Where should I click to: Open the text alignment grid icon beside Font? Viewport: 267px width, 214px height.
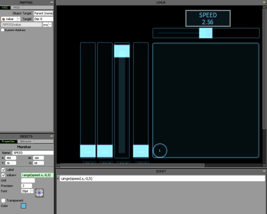[39, 193]
